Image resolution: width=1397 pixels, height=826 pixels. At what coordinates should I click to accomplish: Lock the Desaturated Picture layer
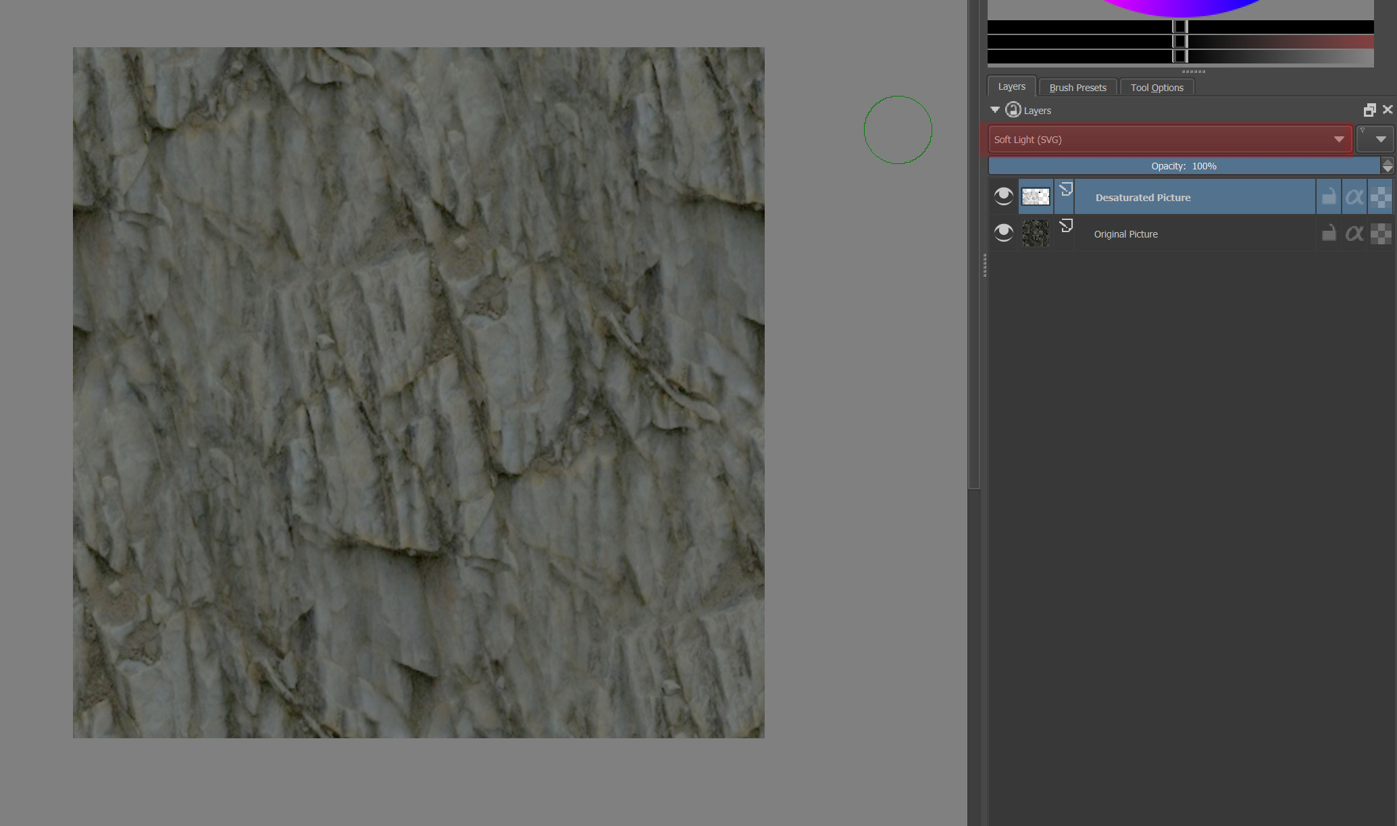click(x=1328, y=196)
